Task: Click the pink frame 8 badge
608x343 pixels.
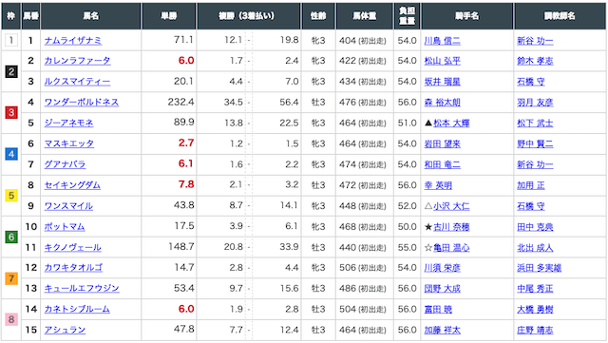Action: pyautogui.click(x=11, y=319)
